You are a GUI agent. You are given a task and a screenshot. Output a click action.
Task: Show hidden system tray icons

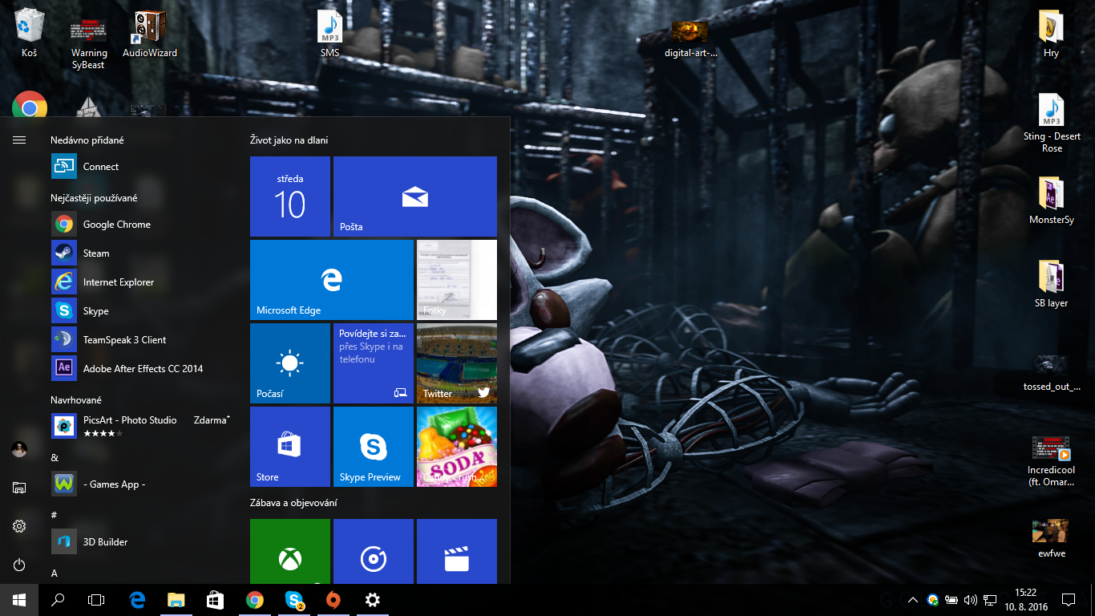click(x=912, y=600)
